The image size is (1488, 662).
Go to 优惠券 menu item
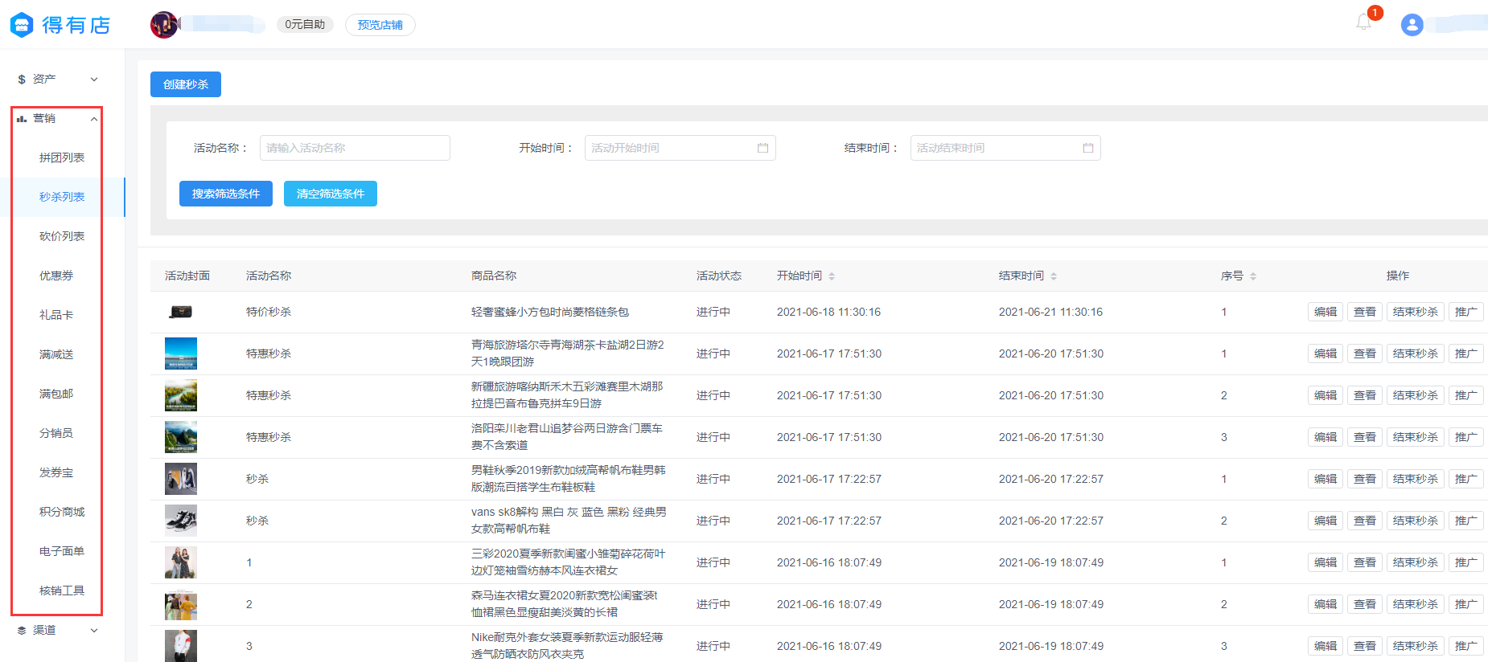point(56,276)
